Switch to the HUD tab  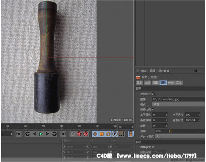click(171, 82)
